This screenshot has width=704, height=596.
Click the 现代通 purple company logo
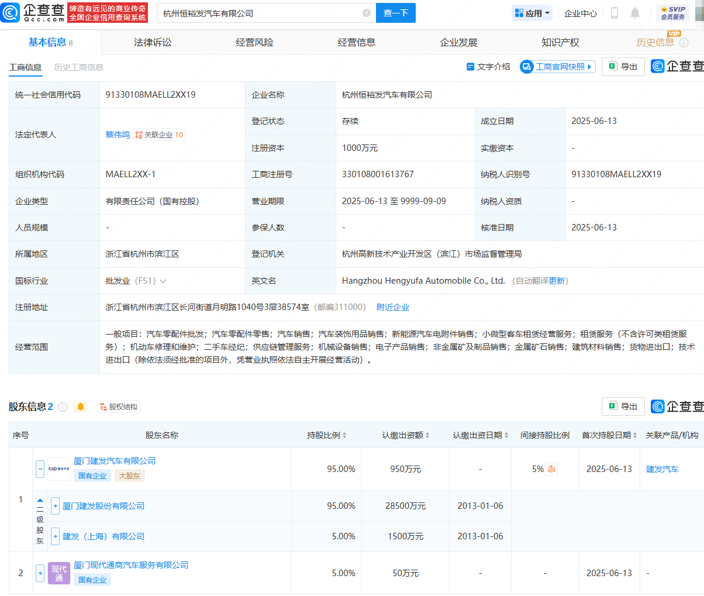click(59, 573)
